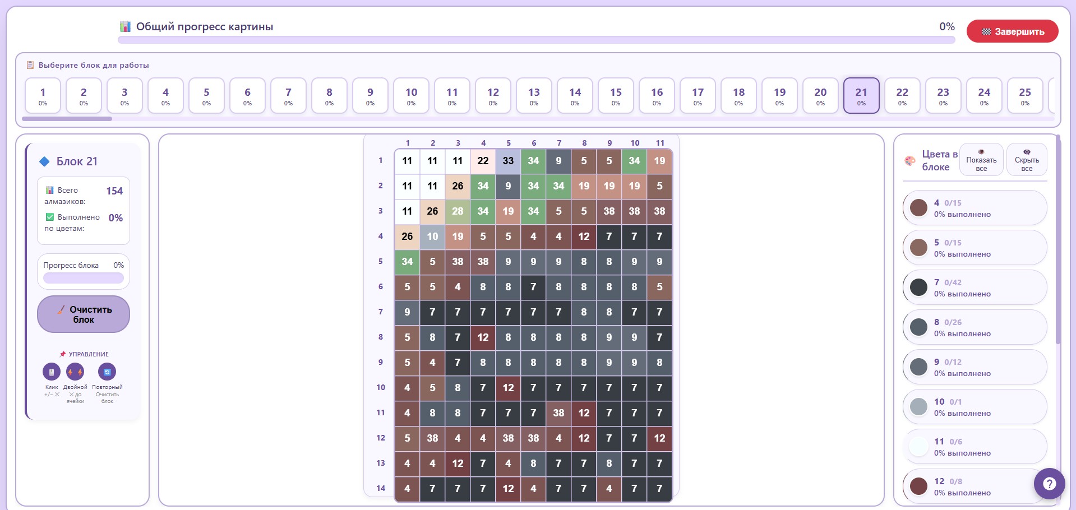Viewport: 1076px width, 510px height.
Task: Click the repeat clear-block control icon
Action: [107, 372]
